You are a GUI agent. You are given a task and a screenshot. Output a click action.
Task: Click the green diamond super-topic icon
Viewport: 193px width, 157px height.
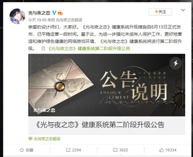[31, 139]
